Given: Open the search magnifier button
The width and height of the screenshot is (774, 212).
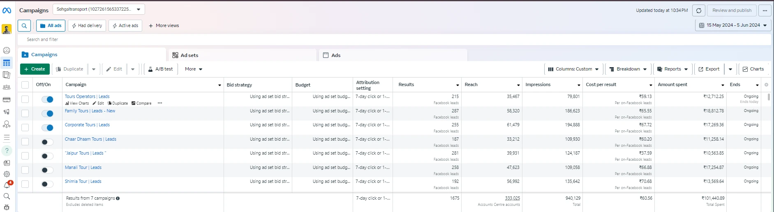Looking at the screenshot, I should tap(24, 25).
